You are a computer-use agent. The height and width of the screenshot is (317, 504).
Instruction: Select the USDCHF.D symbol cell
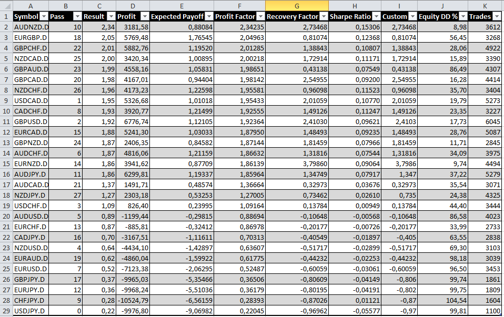tap(31, 206)
